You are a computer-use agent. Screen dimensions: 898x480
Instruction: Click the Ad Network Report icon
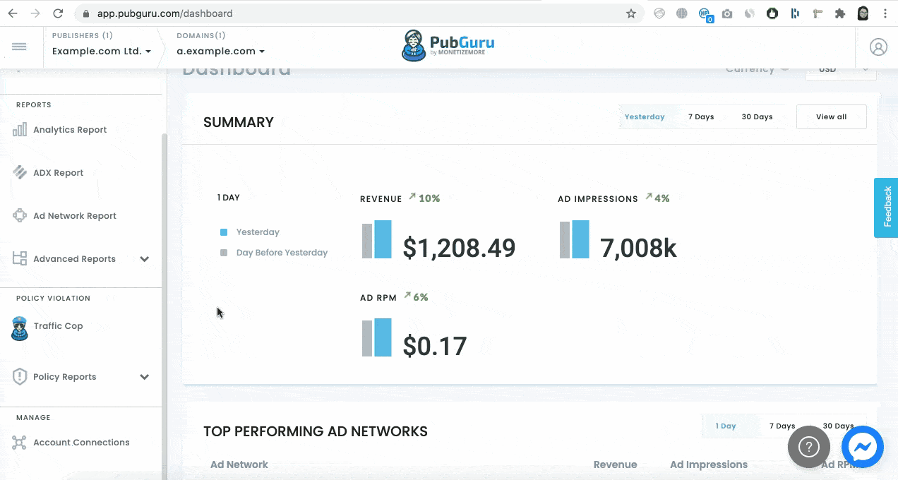20,216
